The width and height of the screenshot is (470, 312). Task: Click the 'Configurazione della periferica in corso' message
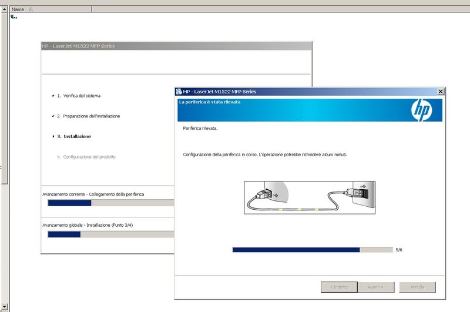tap(265, 155)
